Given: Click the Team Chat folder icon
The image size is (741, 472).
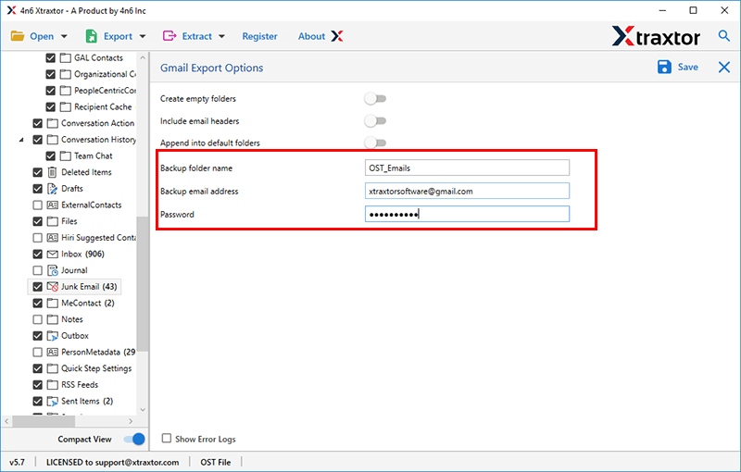Looking at the screenshot, I should [66, 155].
